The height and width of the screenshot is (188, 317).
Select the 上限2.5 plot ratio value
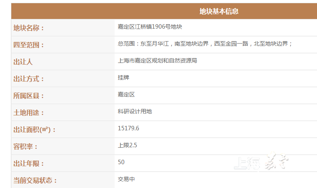[x=127, y=145]
